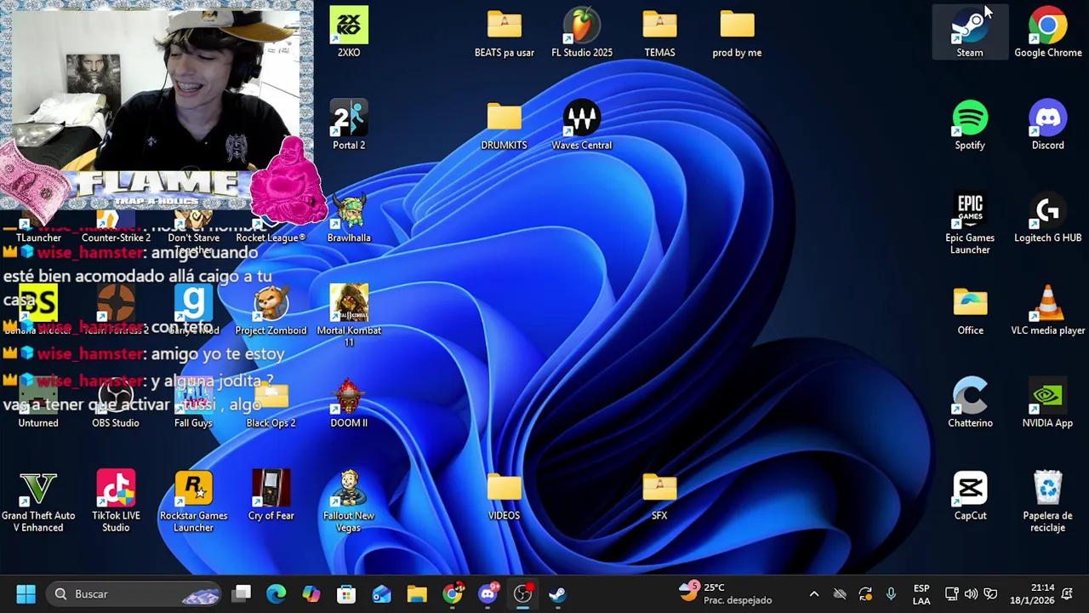Select the Papelera de reciclaje icon
The image size is (1089, 613).
click(1048, 501)
